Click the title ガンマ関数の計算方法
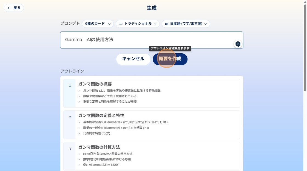307x171 pixels. [x=99, y=147]
